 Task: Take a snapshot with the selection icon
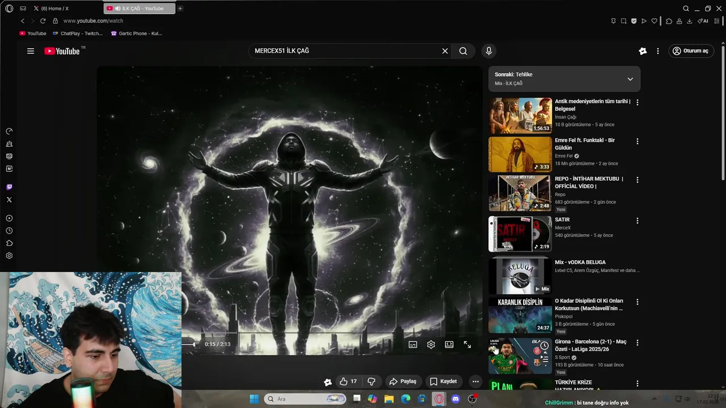[x=623, y=21]
